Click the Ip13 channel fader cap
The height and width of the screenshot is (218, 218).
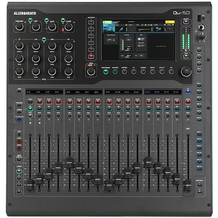tap(148, 162)
